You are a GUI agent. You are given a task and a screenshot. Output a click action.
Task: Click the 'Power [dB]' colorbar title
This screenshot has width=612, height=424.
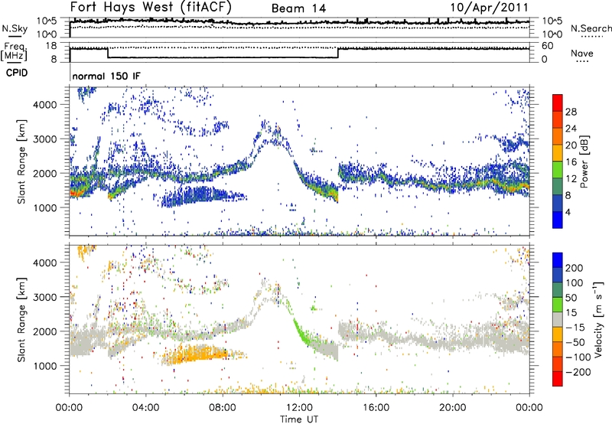click(x=584, y=161)
